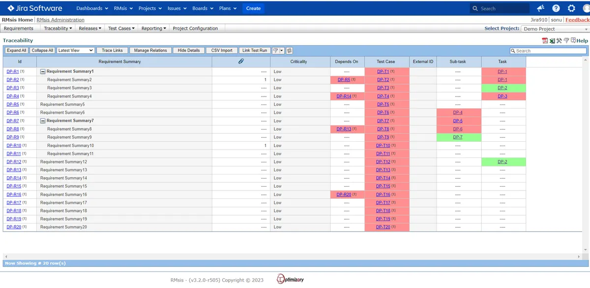This screenshot has height=288, width=590.
Task: Open depends-on link DP-R14
Action: tap(344, 96)
